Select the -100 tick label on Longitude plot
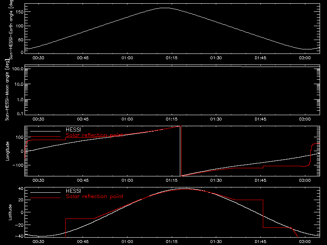 pyautogui.click(x=18, y=165)
